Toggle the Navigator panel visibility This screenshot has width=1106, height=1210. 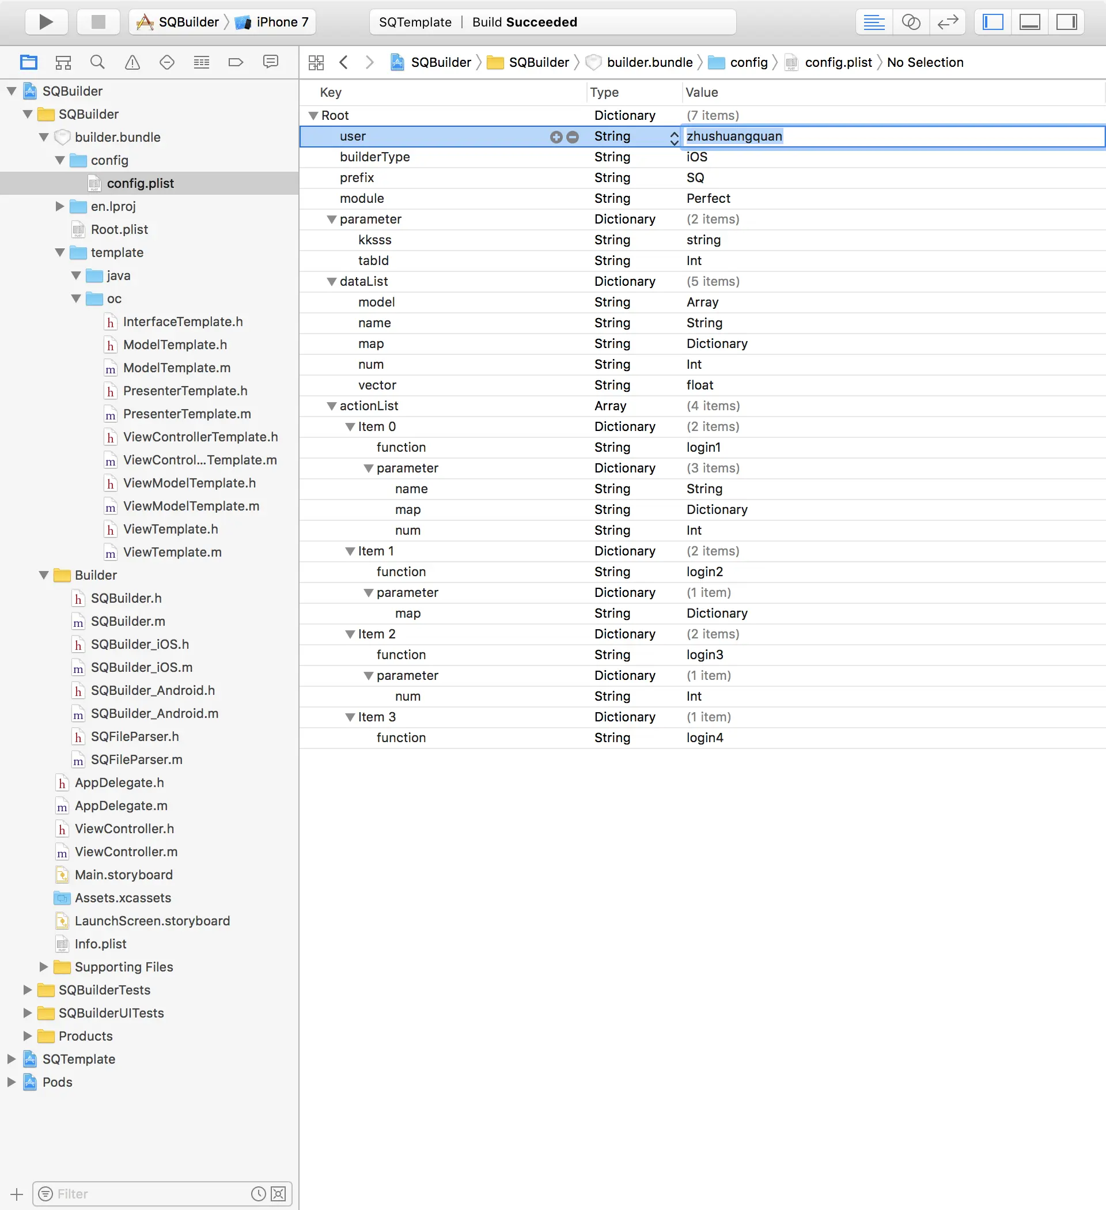point(993,22)
